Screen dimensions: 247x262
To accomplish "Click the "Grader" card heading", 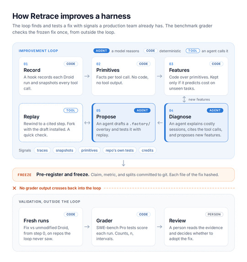I will point(104,221).
